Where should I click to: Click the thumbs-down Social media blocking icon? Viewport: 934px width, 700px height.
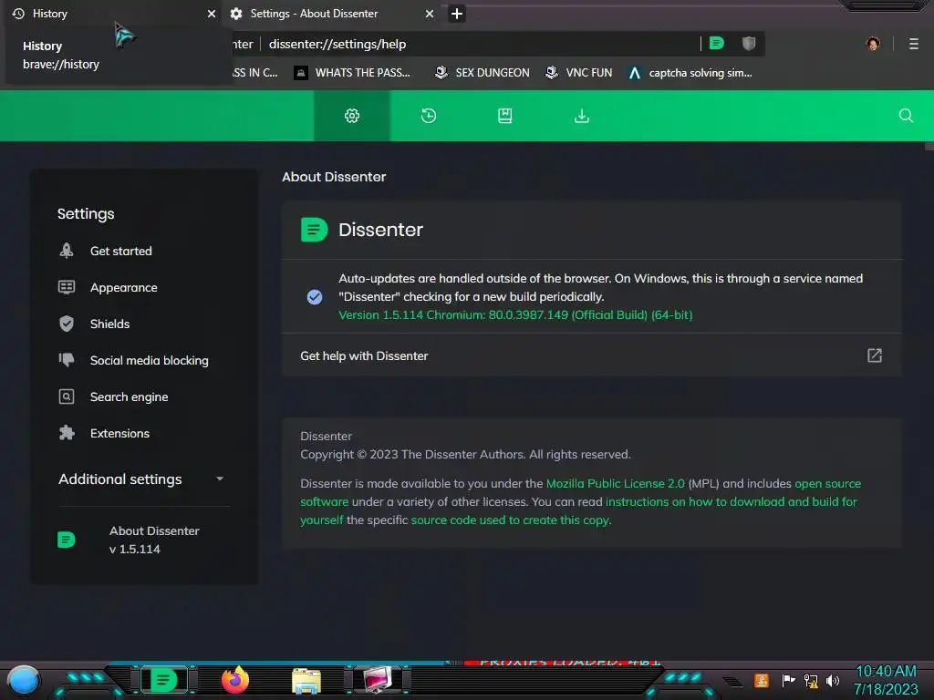click(x=67, y=359)
